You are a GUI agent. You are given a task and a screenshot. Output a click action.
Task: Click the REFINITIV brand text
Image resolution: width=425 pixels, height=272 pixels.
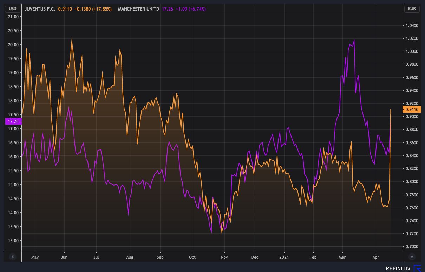(x=398, y=269)
